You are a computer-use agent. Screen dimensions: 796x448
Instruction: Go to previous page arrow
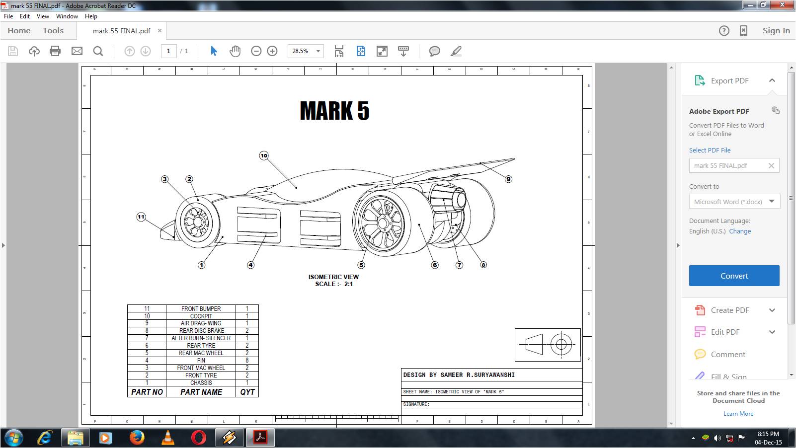(129, 51)
